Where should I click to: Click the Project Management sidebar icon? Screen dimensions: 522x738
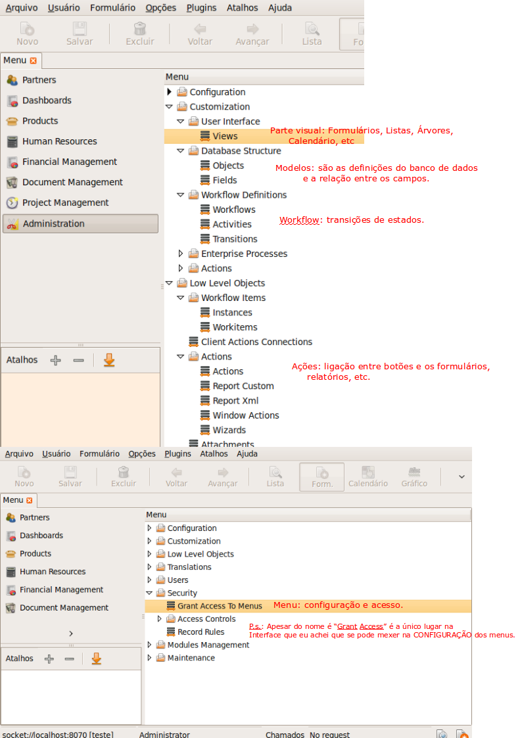[x=12, y=203]
